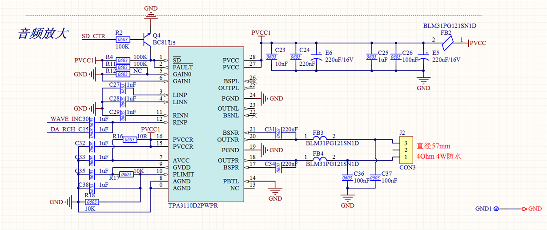Click the 音频放大 title text
The image size is (547, 230).
tap(43, 34)
